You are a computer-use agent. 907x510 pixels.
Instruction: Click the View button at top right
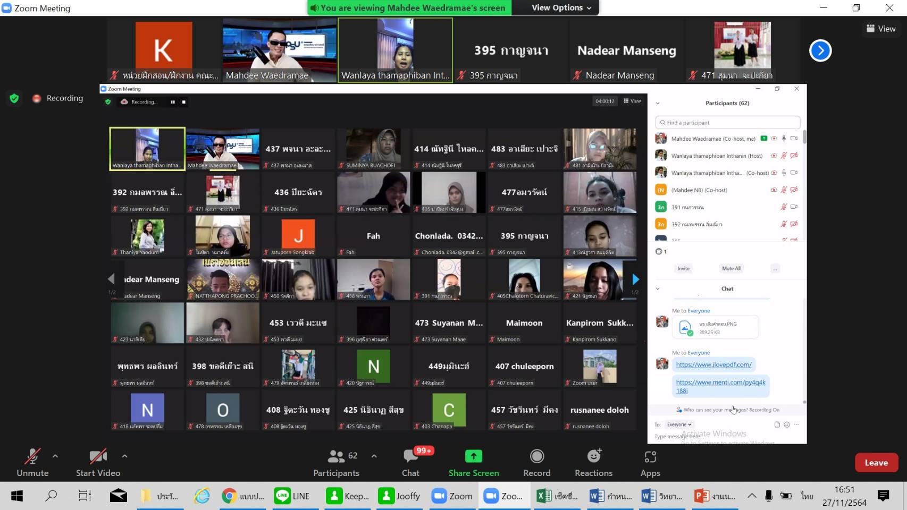[881, 29]
